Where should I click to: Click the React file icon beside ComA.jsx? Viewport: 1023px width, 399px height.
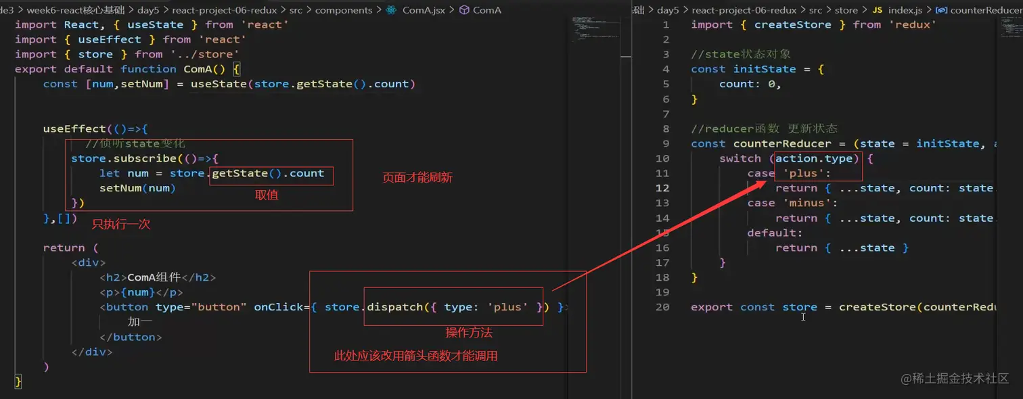point(392,10)
